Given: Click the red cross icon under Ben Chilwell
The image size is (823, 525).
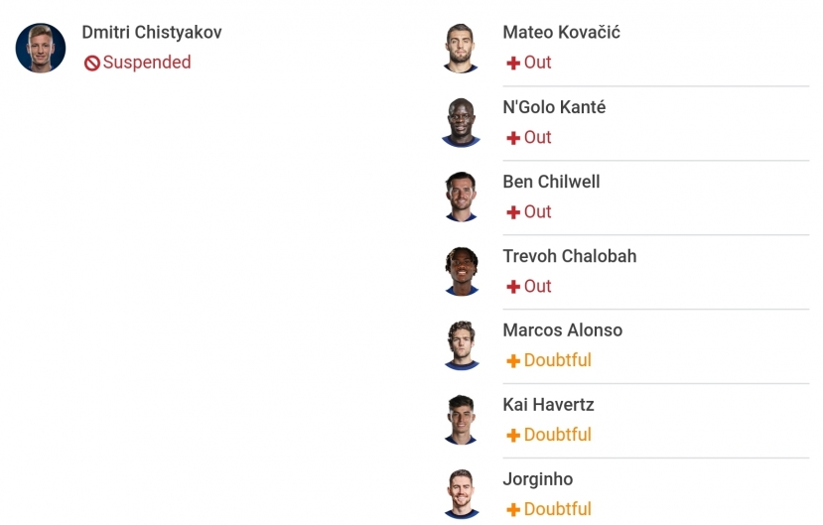Looking at the screenshot, I should (513, 212).
